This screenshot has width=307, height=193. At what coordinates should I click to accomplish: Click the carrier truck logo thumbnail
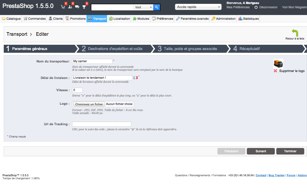pos(278,63)
